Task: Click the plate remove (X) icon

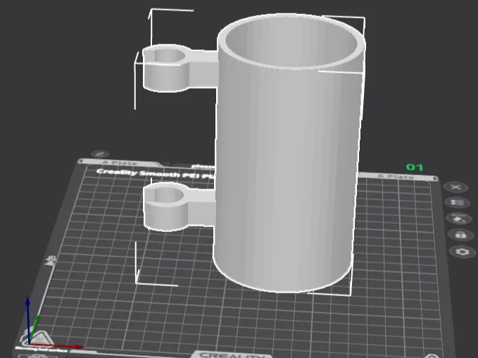Action: (455, 187)
